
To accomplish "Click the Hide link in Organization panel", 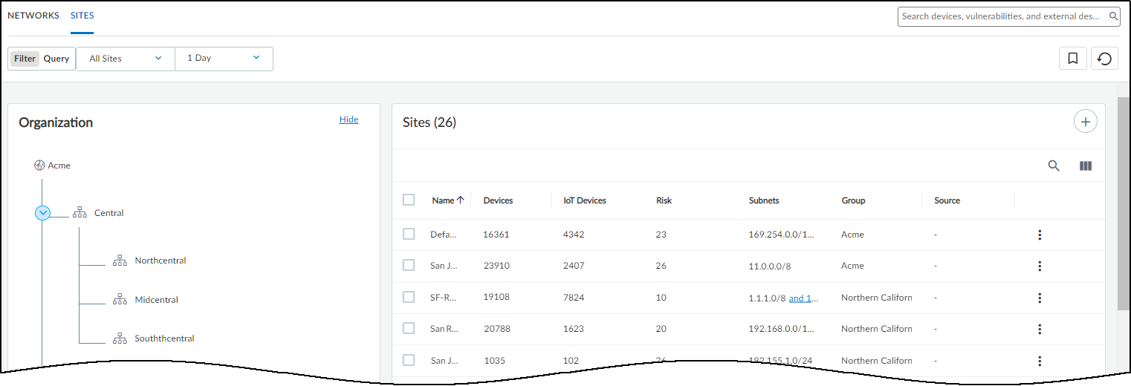I will pos(349,120).
